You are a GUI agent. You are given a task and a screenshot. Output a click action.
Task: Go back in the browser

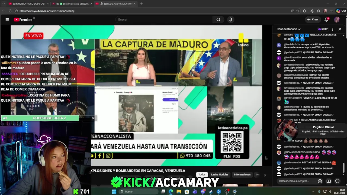3,11
